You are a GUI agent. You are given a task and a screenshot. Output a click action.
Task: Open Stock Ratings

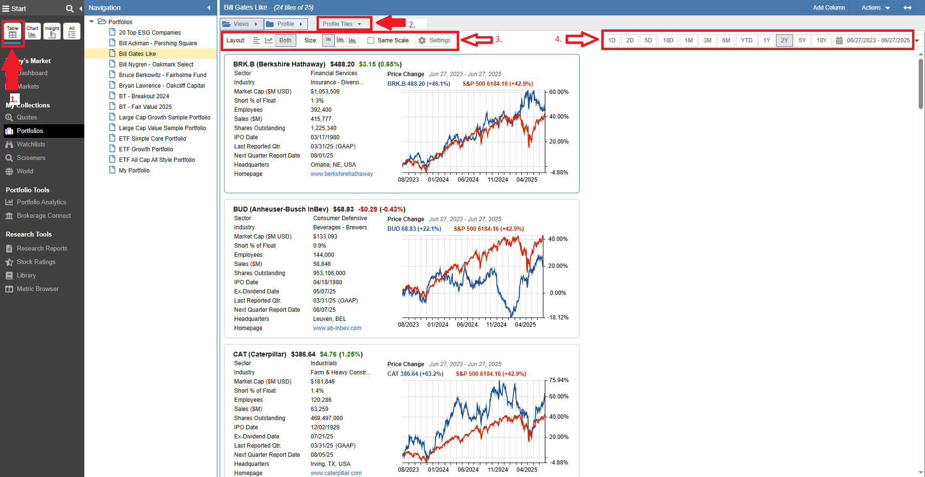[36, 262]
